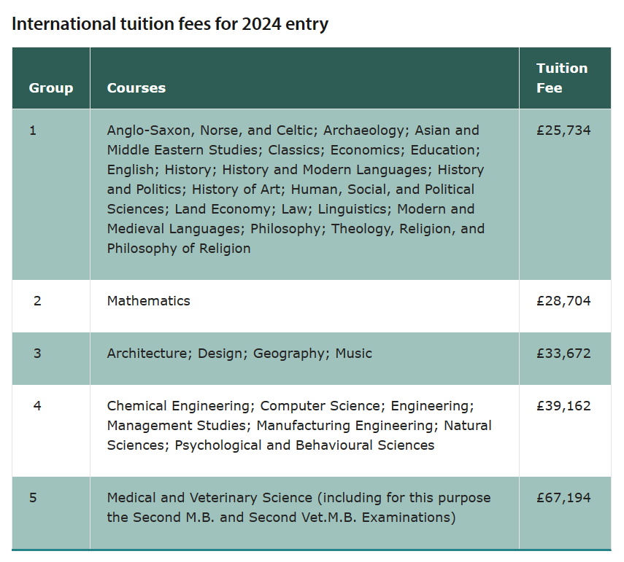
Task: Click the Architecture; Design; Geography; Music cell
Action: [239, 354]
